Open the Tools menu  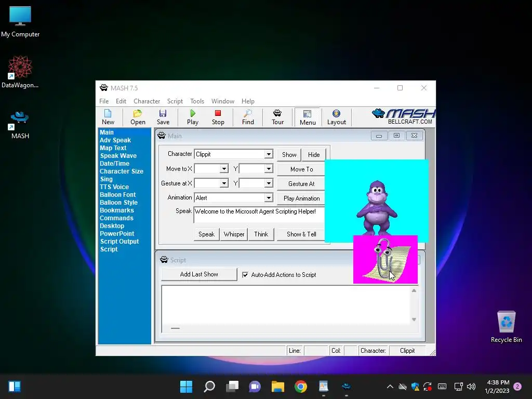click(x=197, y=101)
